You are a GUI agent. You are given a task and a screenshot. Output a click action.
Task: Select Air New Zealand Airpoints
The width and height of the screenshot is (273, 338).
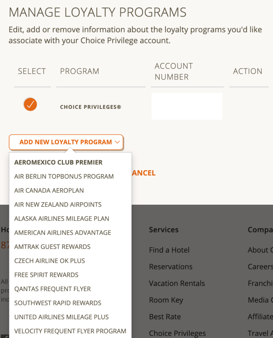[x=58, y=204]
